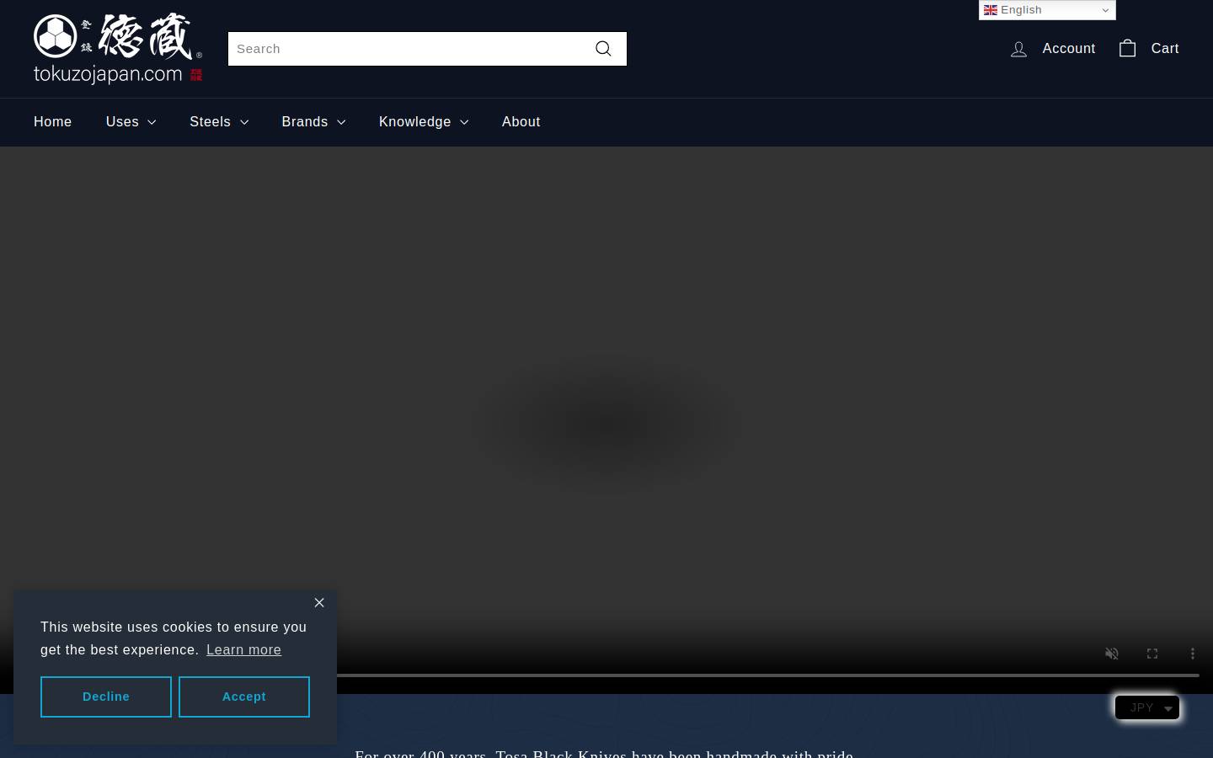Click the Tokuzo Japan logo
The image size is (1213, 758).
118,49
